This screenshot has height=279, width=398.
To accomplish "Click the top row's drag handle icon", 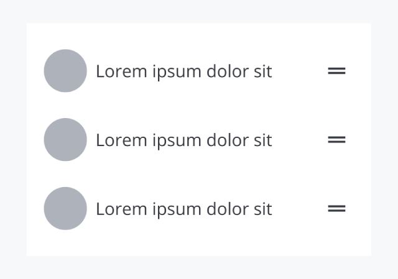I will pos(336,71).
